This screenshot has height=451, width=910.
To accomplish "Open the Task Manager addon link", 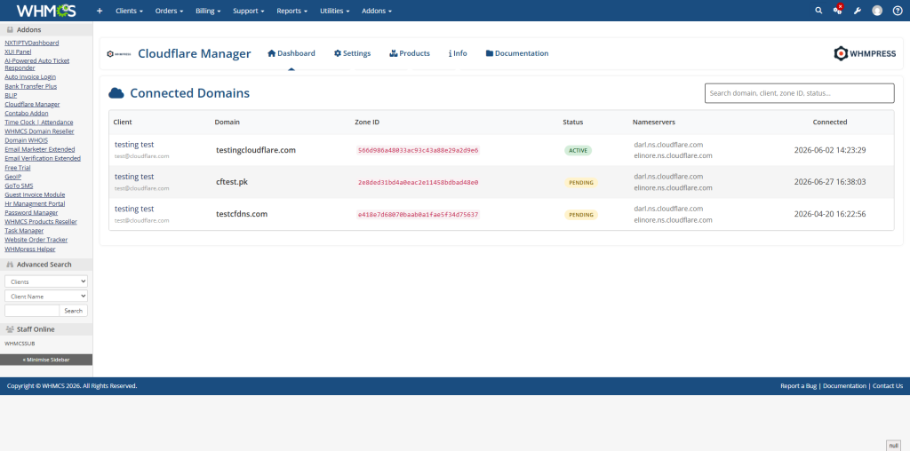I will tap(24, 231).
